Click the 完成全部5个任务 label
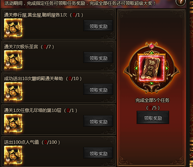193x167 pixels. coord(152,100)
